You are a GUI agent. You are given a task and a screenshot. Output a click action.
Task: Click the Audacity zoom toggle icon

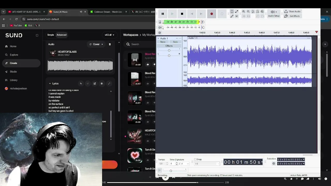tap(262, 12)
